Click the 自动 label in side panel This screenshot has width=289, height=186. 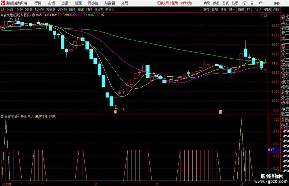285,120
